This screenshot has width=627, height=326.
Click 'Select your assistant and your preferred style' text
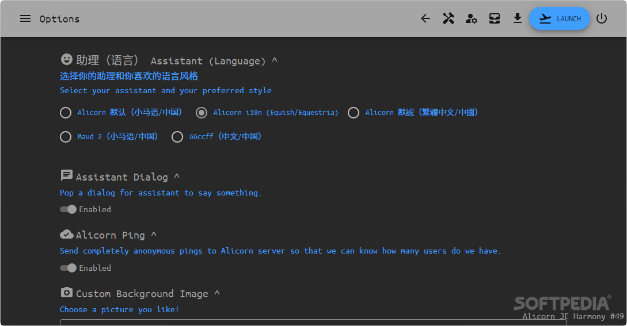[166, 91]
